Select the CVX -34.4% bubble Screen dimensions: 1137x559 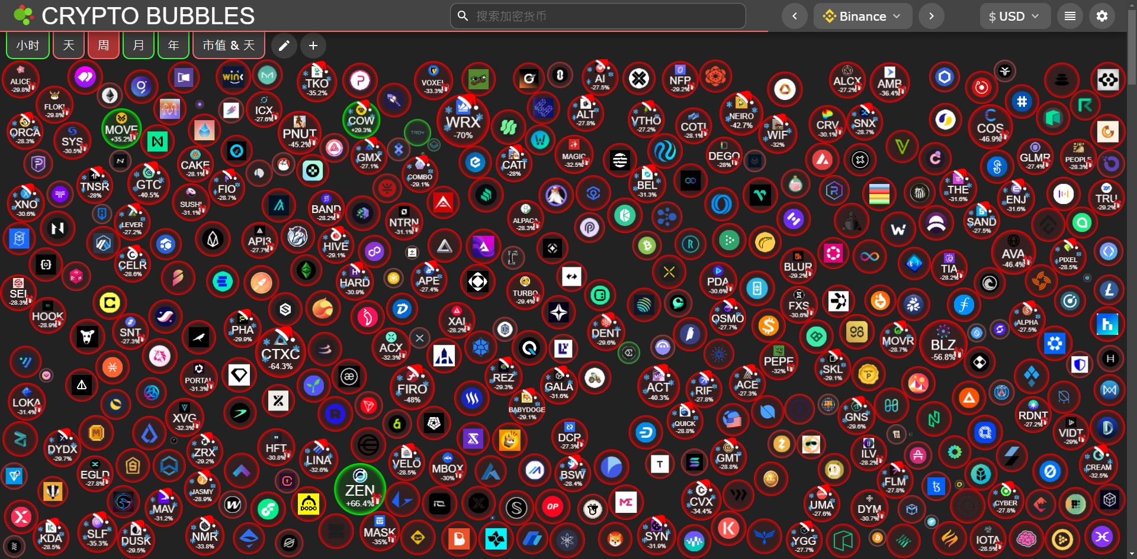coord(701,500)
